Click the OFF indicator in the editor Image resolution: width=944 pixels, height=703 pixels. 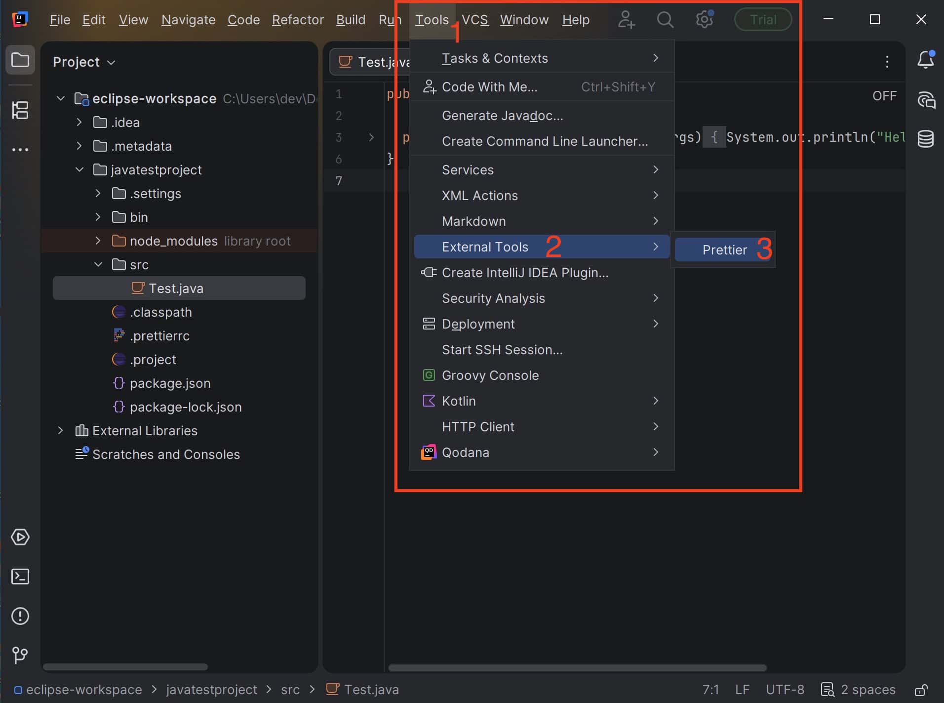tap(883, 95)
